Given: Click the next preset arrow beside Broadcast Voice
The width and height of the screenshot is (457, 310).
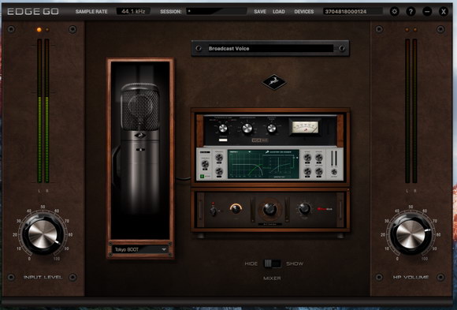Looking at the screenshot, I should pos(342,48).
